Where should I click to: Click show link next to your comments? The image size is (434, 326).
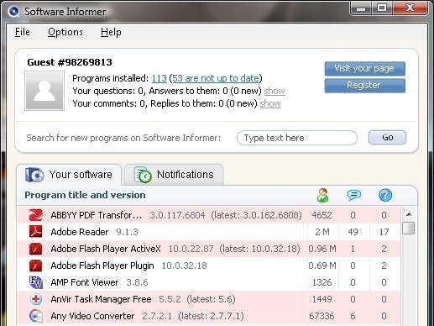[270, 103]
